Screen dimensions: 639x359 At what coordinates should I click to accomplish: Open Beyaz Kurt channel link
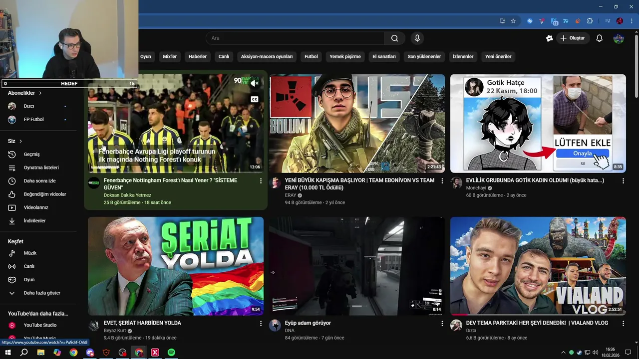(x=115, y=331)
